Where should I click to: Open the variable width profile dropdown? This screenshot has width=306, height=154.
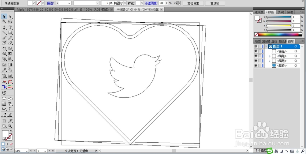coord(97,3)
